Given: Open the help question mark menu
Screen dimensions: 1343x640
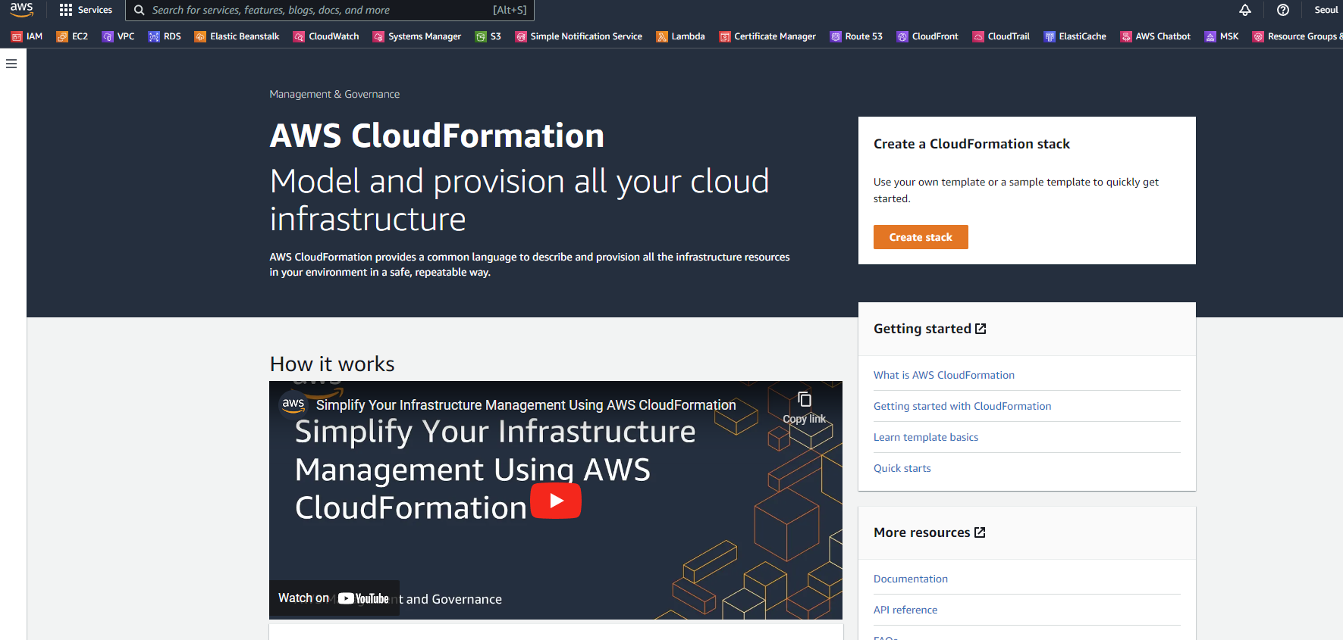Looking at the screenshot, I should [x=1283, y=10].
